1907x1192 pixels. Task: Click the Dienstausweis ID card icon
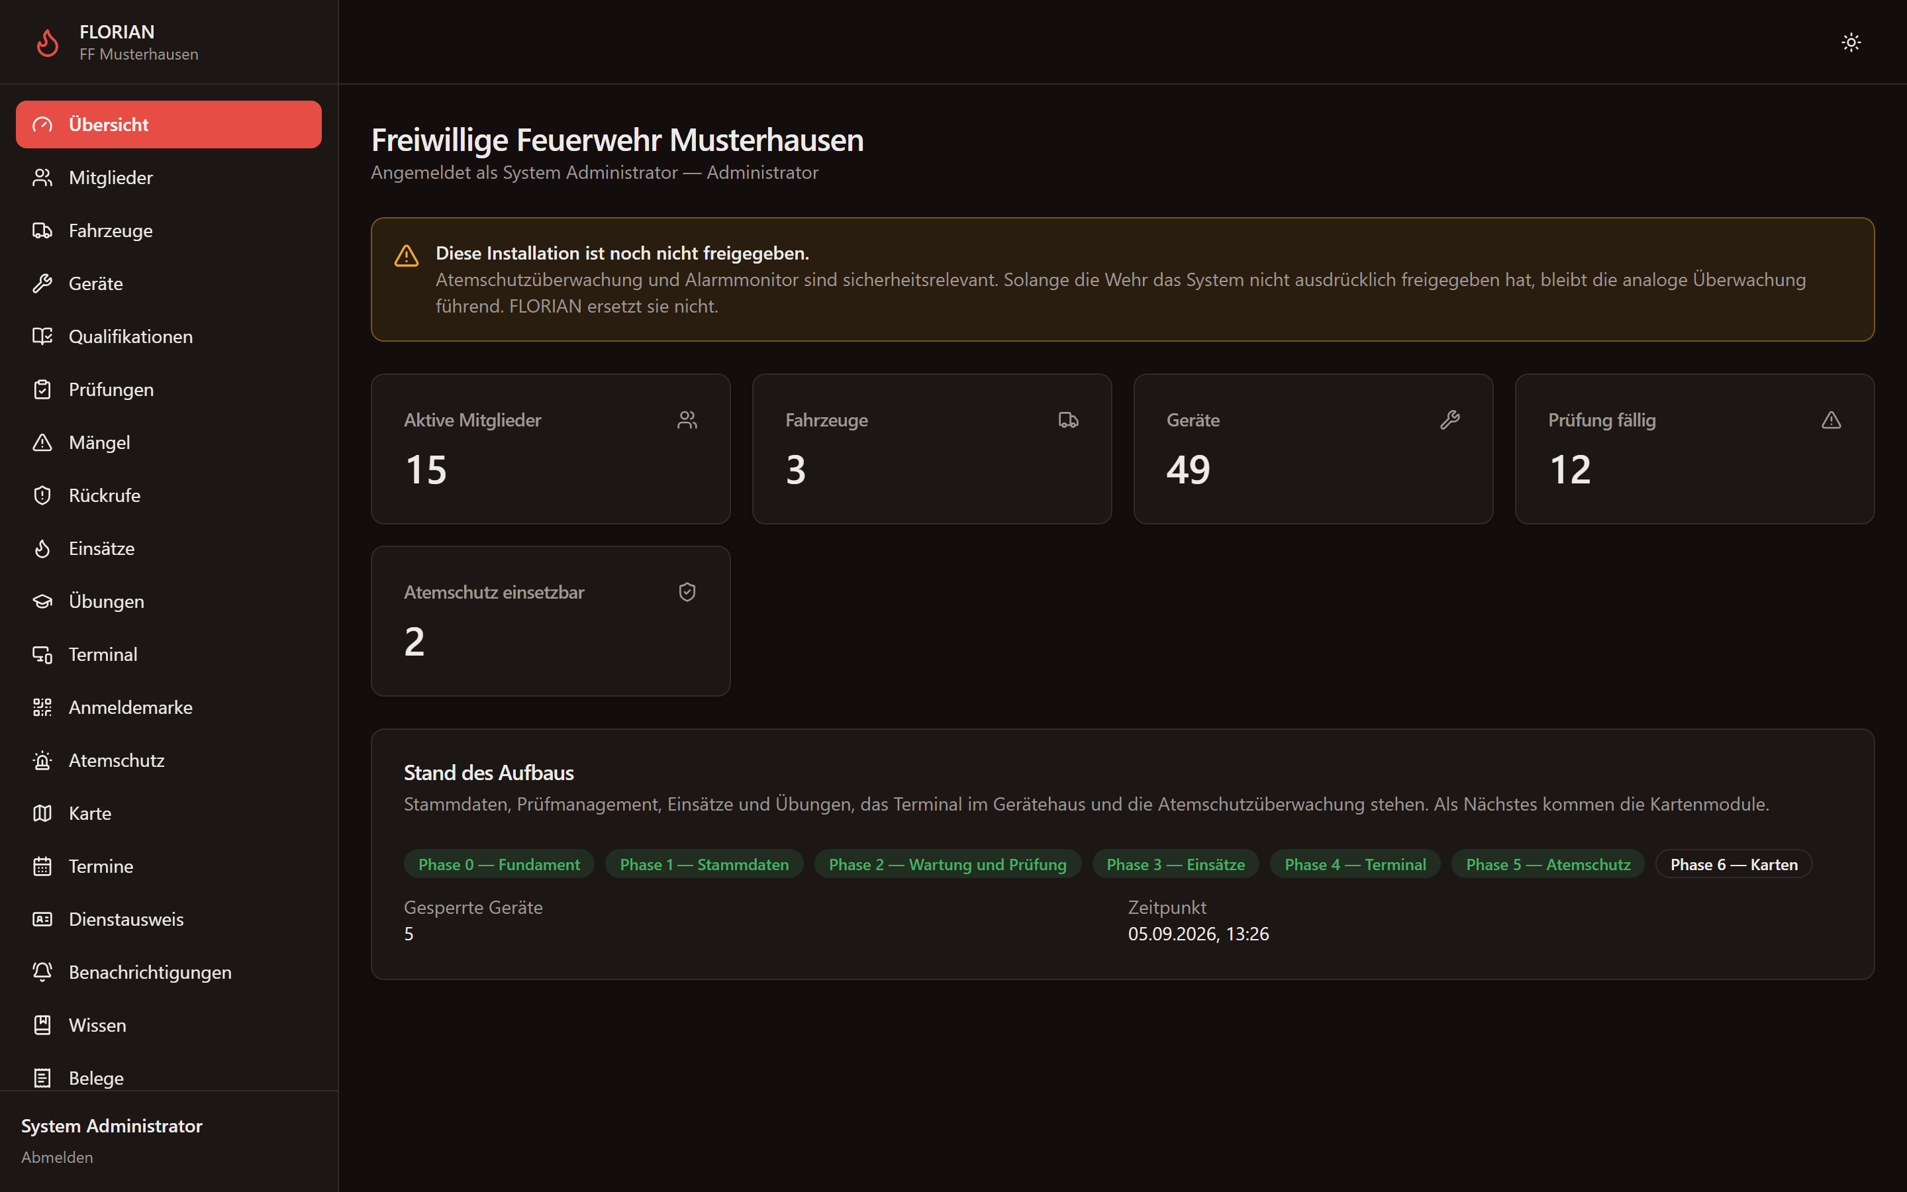tap(42, 919)
